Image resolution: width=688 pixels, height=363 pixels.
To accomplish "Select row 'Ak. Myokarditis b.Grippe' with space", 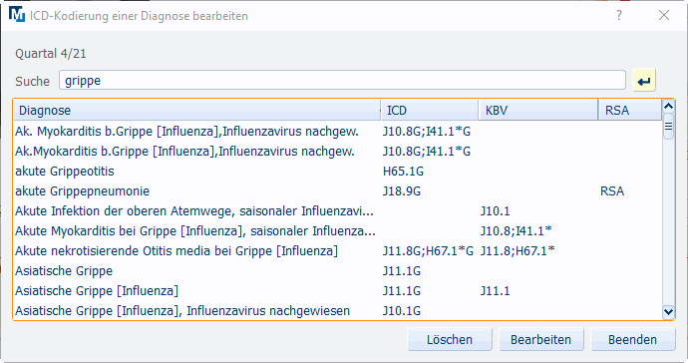I will pos(337,132).
